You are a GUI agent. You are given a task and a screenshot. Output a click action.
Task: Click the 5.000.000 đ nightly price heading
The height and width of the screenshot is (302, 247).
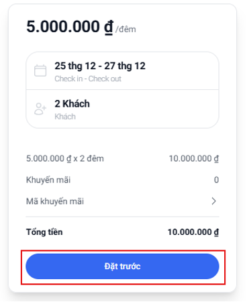tap(70, 27)
